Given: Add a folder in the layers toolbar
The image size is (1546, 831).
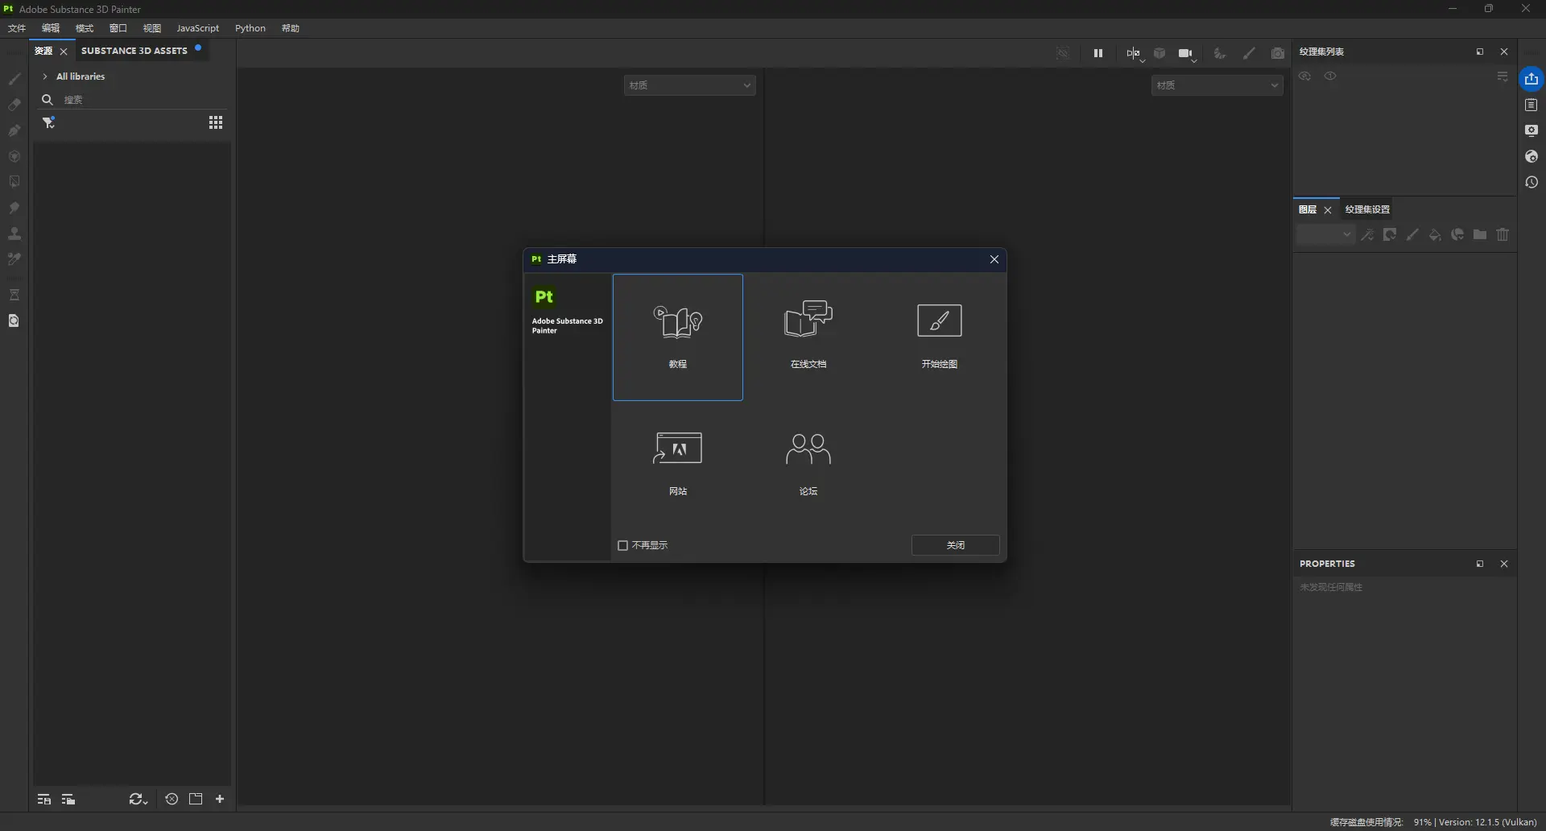Looking at the screenshot, I should pos(1480,235).
